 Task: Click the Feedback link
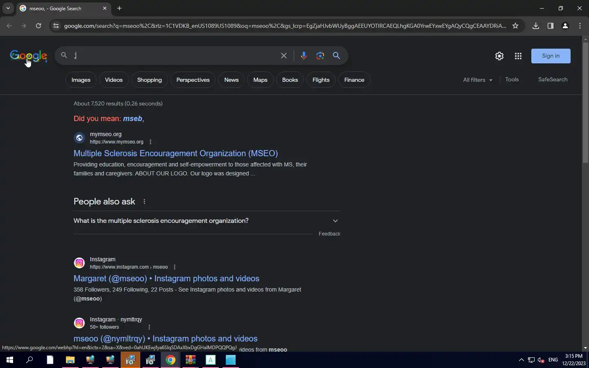pos(329,234)
